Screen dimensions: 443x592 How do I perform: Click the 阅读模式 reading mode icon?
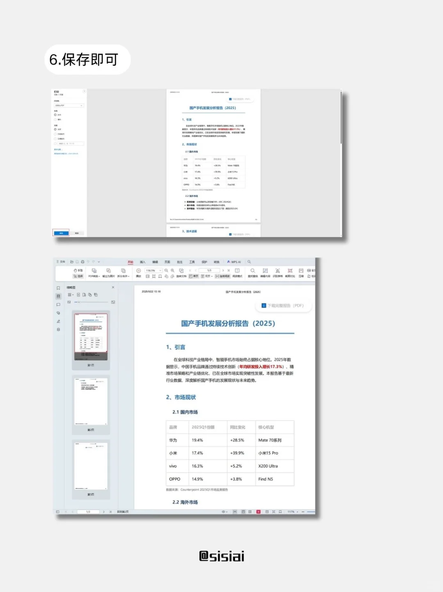[237, 273]
